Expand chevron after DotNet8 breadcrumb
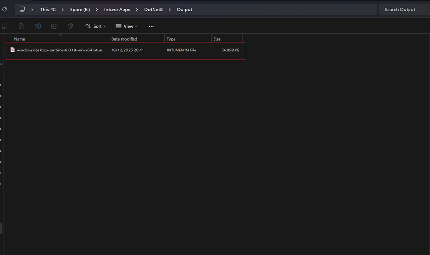430x255 pixels. tap(170, 10)
